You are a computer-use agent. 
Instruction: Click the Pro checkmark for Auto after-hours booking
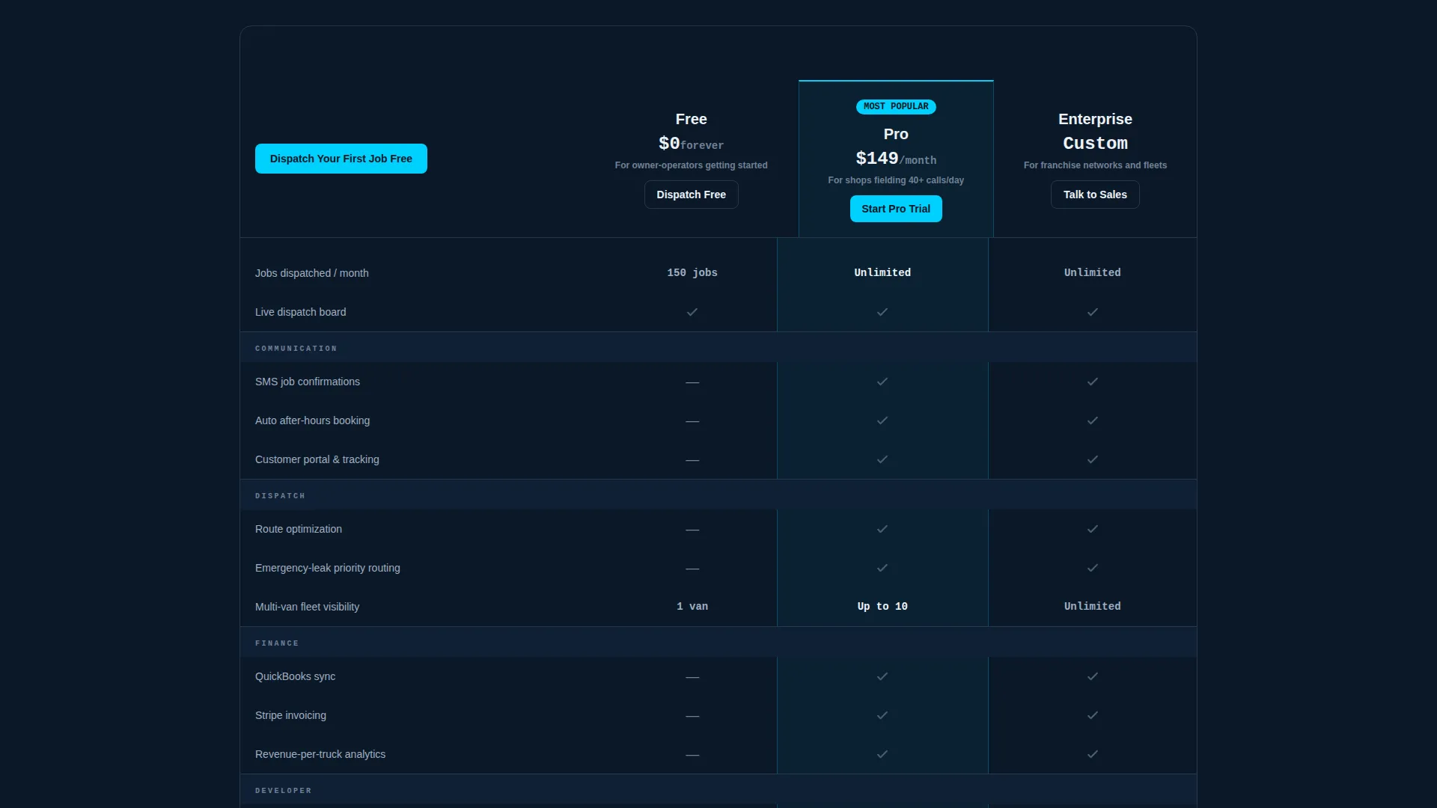tap(882, 420)
